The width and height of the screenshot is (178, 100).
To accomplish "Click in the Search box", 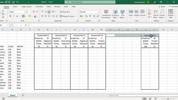I will 90,2.
